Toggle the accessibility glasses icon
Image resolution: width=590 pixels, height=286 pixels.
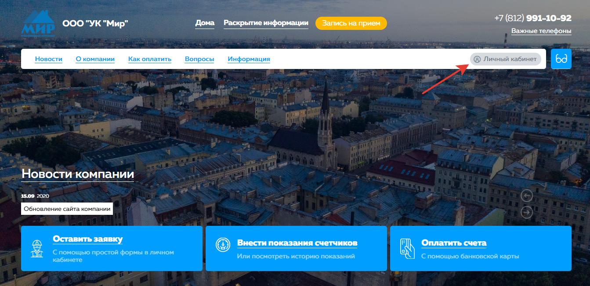pyautogui.click(x=561, y=59)
